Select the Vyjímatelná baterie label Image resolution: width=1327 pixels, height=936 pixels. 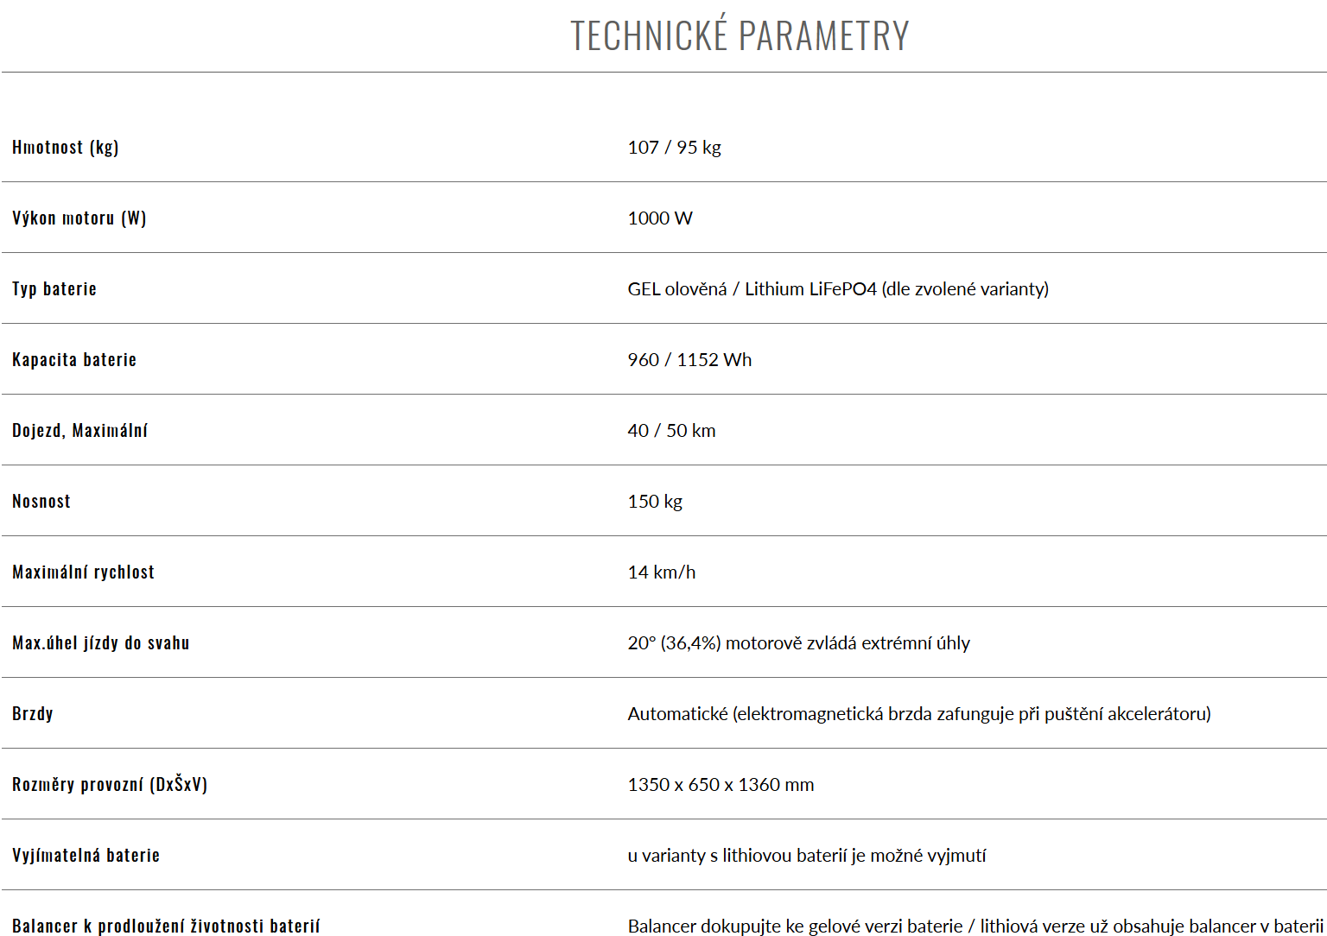coord(86,855)
